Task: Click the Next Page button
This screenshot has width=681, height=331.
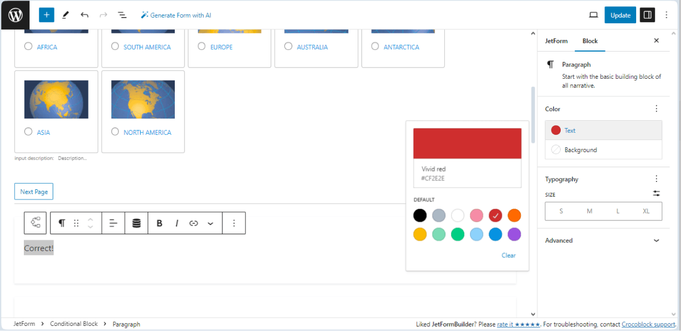Action: (x=34, y=192)
